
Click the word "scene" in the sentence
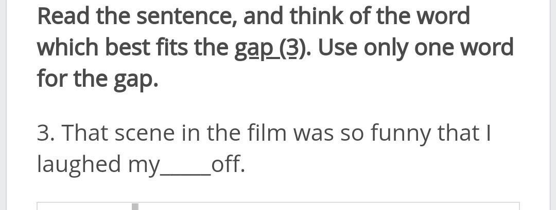point(145,133)
